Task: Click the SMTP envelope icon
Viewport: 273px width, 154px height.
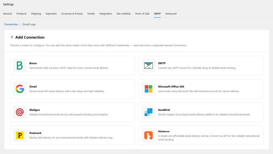Action: tap(149, 66)
